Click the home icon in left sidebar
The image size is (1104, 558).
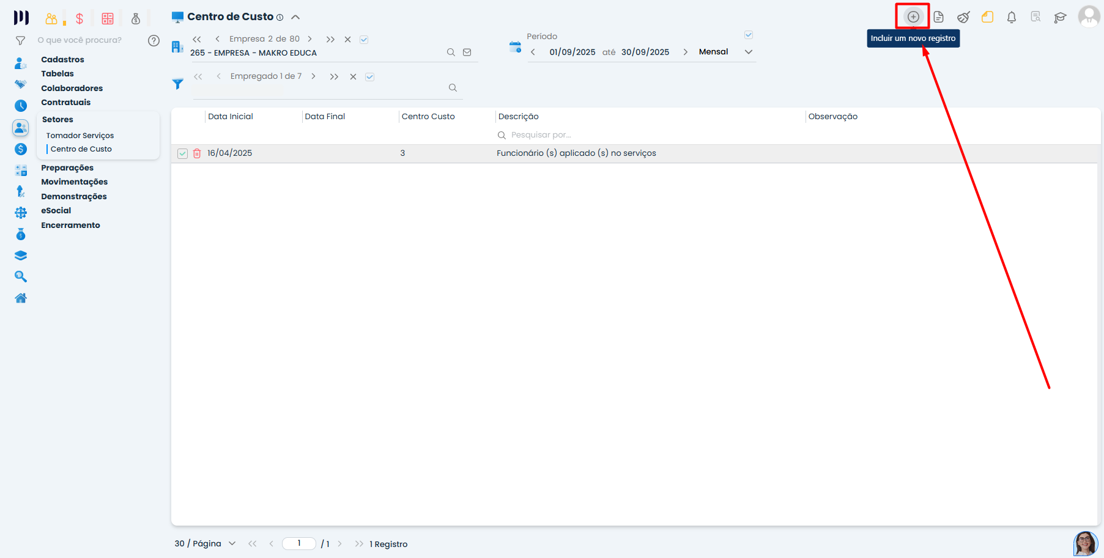point(21,298)
